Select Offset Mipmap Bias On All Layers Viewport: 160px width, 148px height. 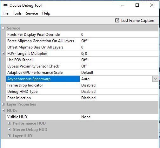point(43,47)
